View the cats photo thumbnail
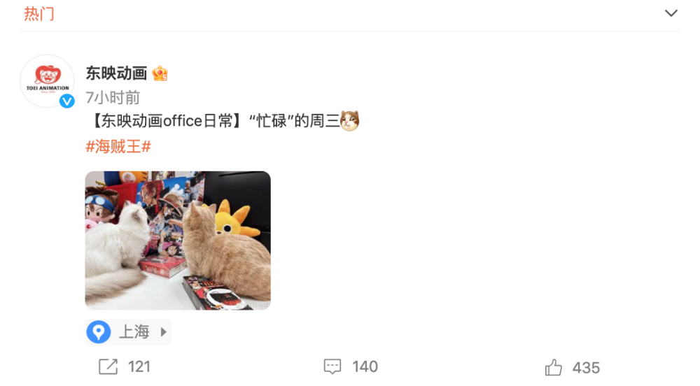Screen dimensions: 700x386 (x=178, y=241)
